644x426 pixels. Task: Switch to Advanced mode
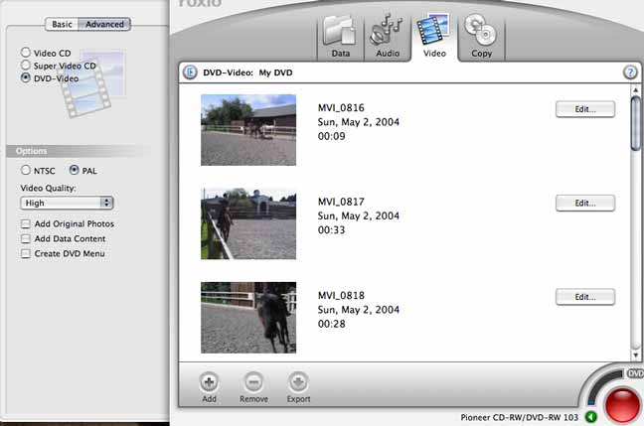click(104, 24)
